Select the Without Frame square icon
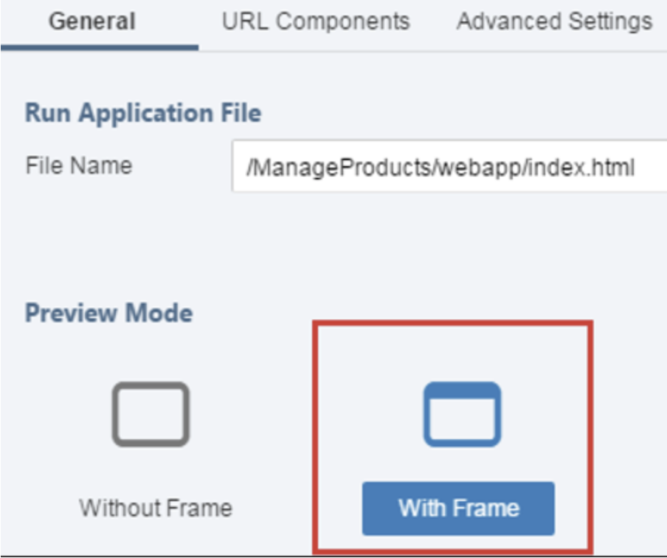 coord(151,414)
